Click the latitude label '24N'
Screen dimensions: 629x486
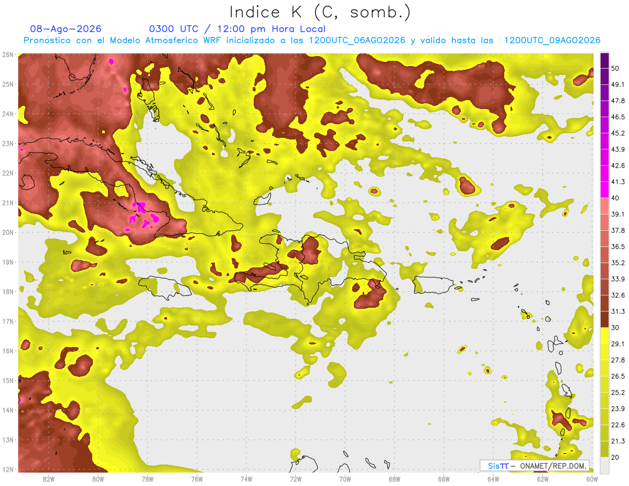click(8, 114)
